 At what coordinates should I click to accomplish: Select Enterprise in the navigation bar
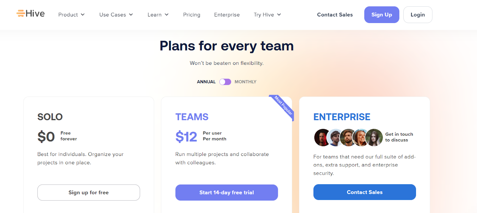coord(227,14)
